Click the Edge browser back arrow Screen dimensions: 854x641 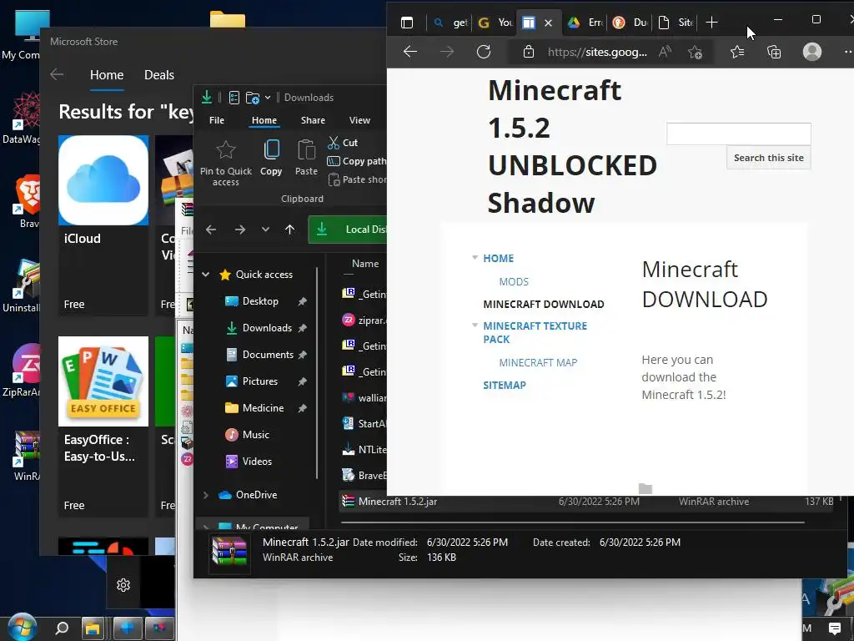[x=410, y=52]
